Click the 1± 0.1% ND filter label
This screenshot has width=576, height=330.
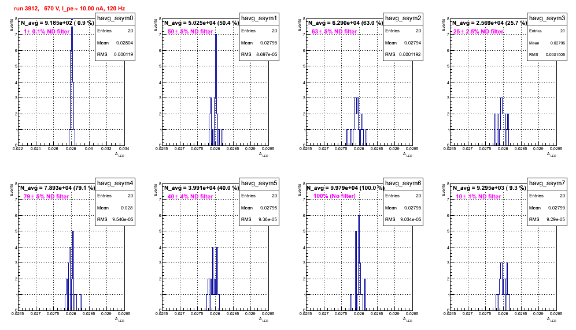point(47,32)
